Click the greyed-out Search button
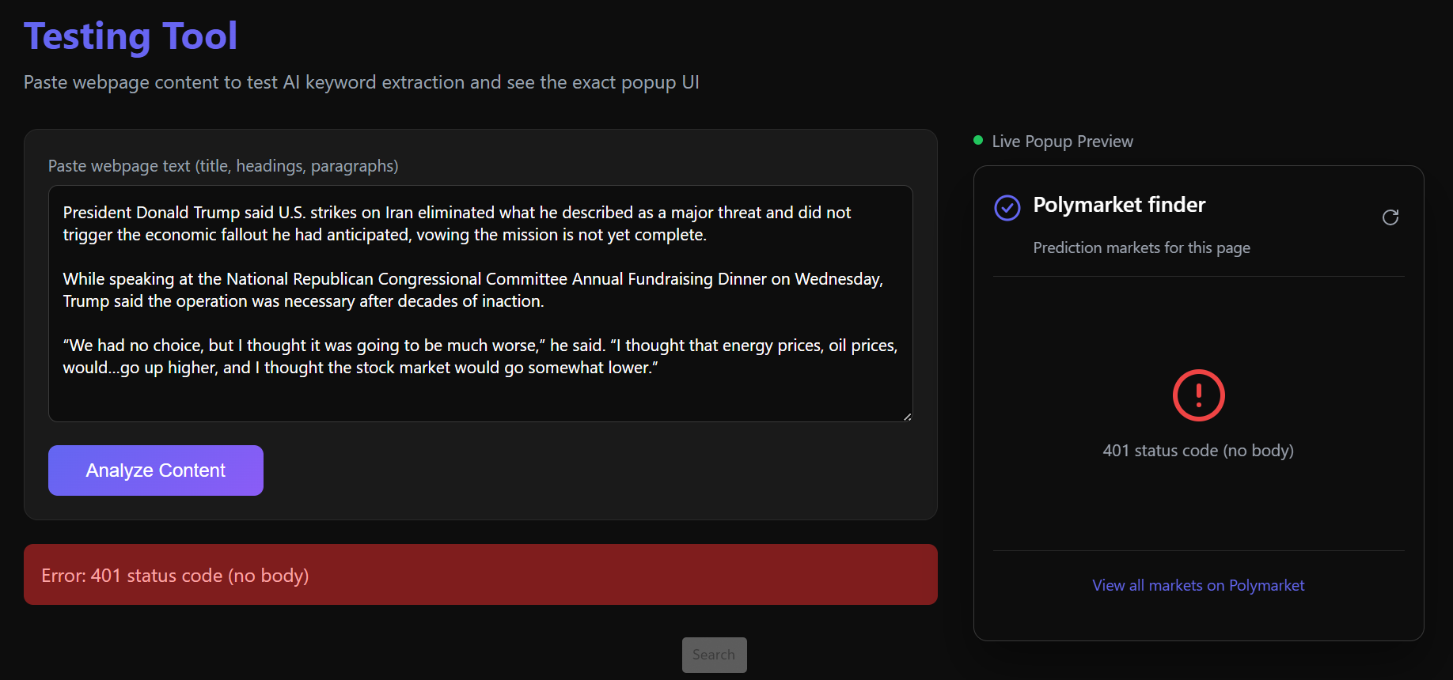1453x680 pixels. coord(714,655)
